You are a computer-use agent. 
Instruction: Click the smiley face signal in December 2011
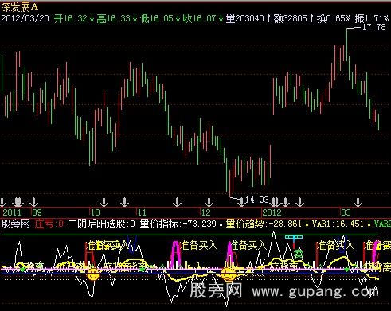tap(228, 274)
